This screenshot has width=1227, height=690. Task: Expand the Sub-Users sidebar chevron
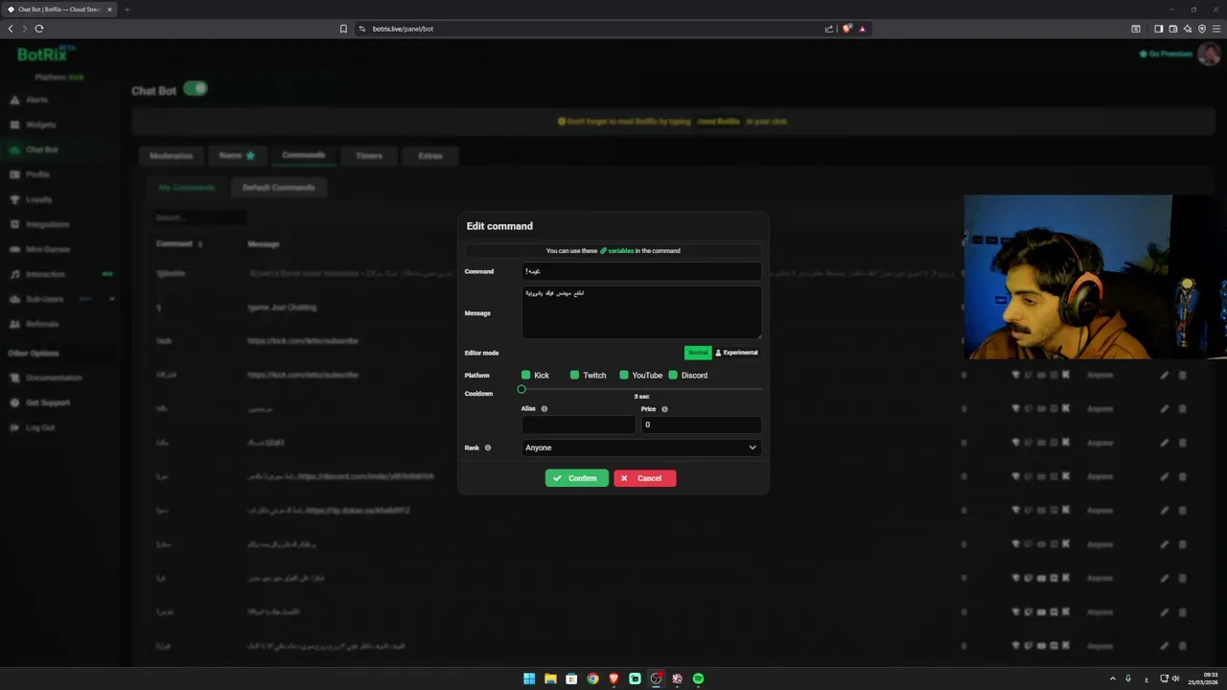pyautogui.click(x=112, y=299)
